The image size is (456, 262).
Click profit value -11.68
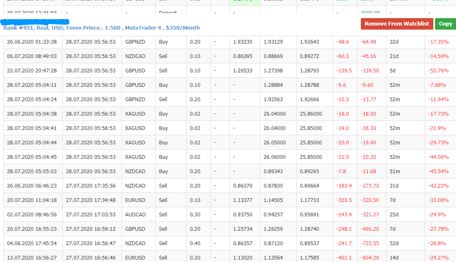coord(368,172)
